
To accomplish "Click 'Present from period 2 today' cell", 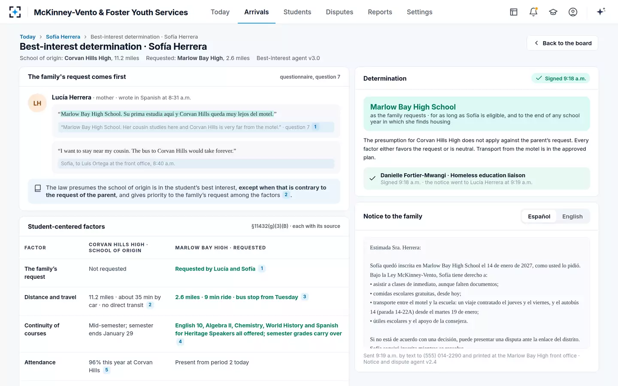I will [x=212, y=362].
